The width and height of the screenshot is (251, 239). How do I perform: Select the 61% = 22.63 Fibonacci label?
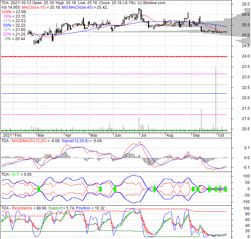tap(15, 21)
